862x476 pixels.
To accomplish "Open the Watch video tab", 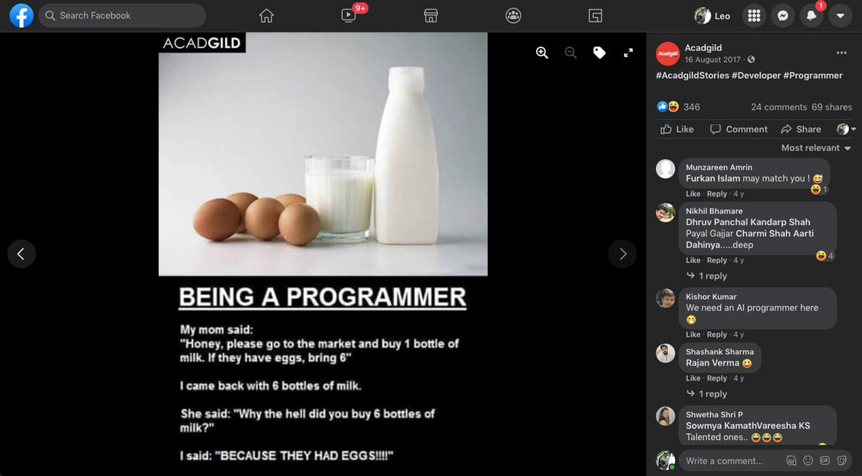I will pos(348,16).
